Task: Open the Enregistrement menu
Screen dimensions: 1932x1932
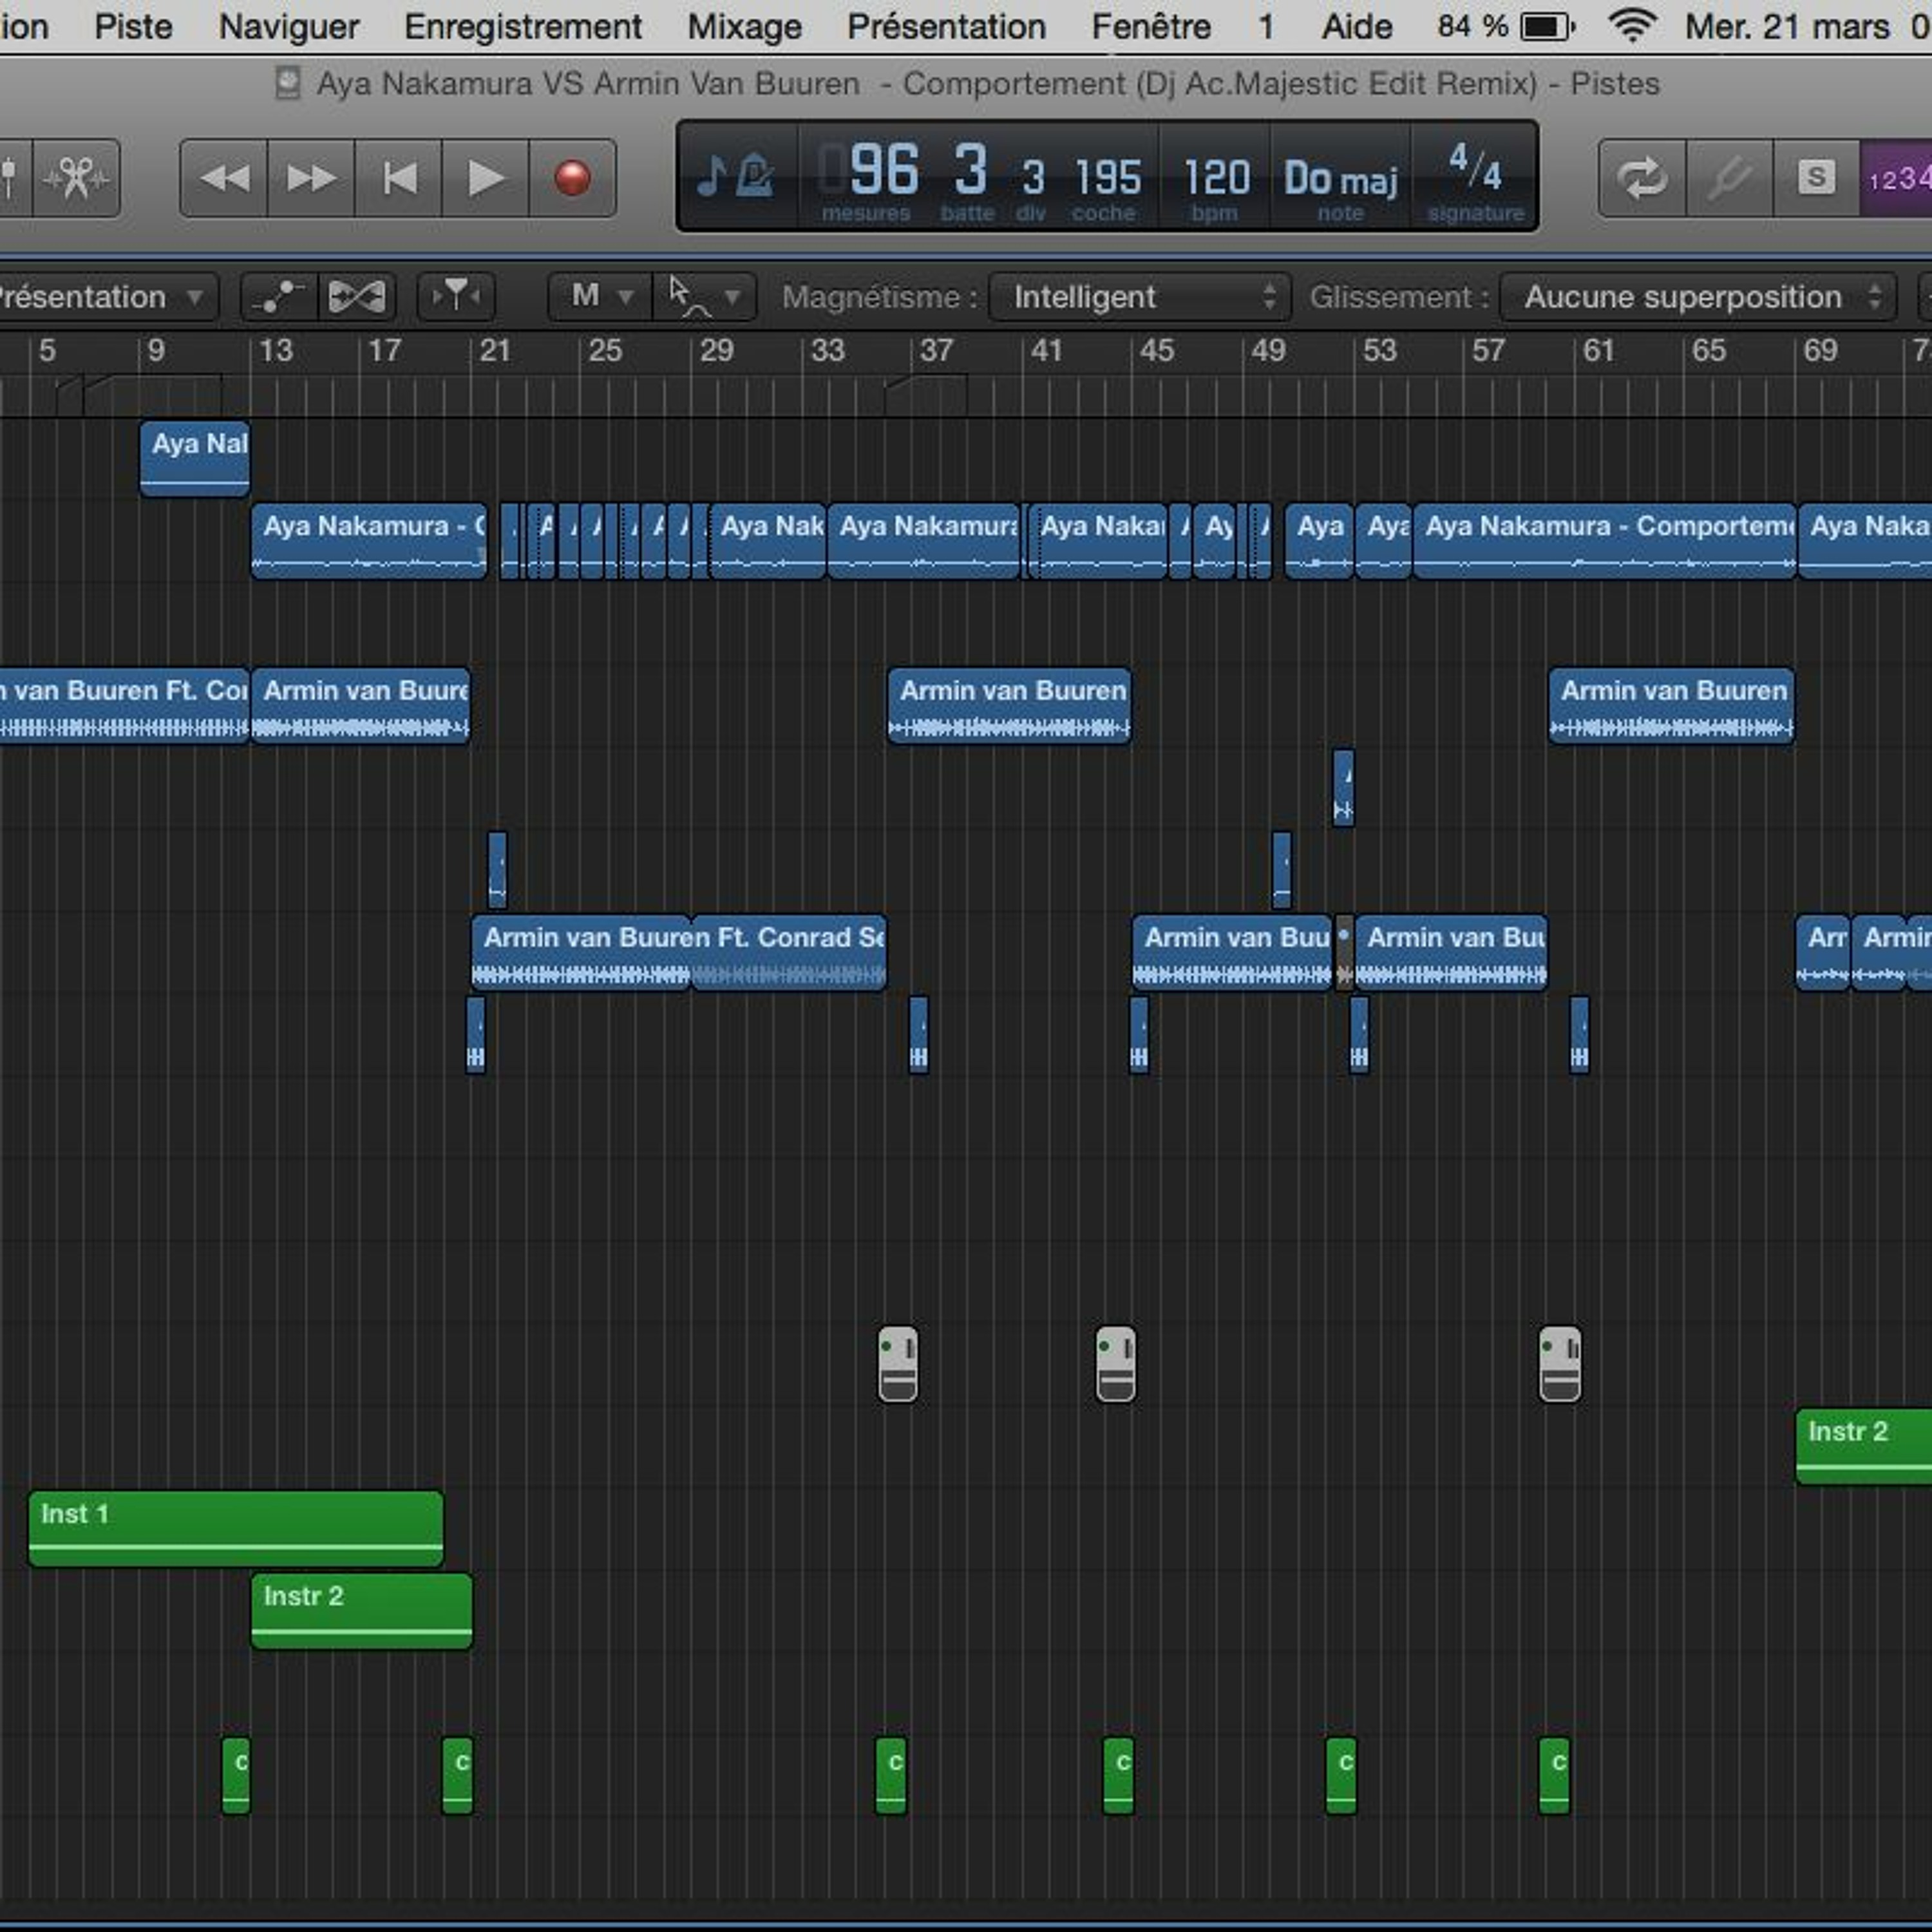Action: coord(522,27)
